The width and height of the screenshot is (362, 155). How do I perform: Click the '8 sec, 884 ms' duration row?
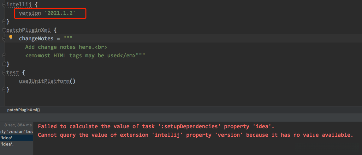18,125
